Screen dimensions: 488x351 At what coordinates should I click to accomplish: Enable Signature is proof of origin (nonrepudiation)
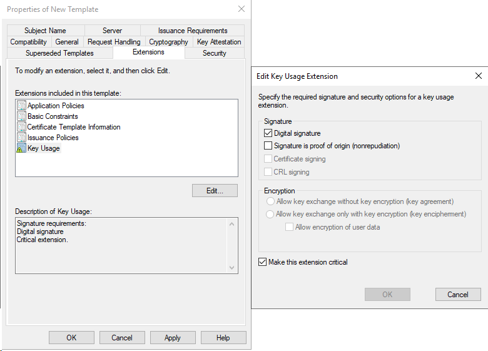(x=268, y=146)
